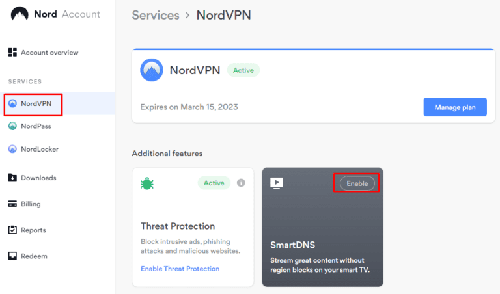Click the Downloads folder icon

pyautogui.click(x=12, y=178)
